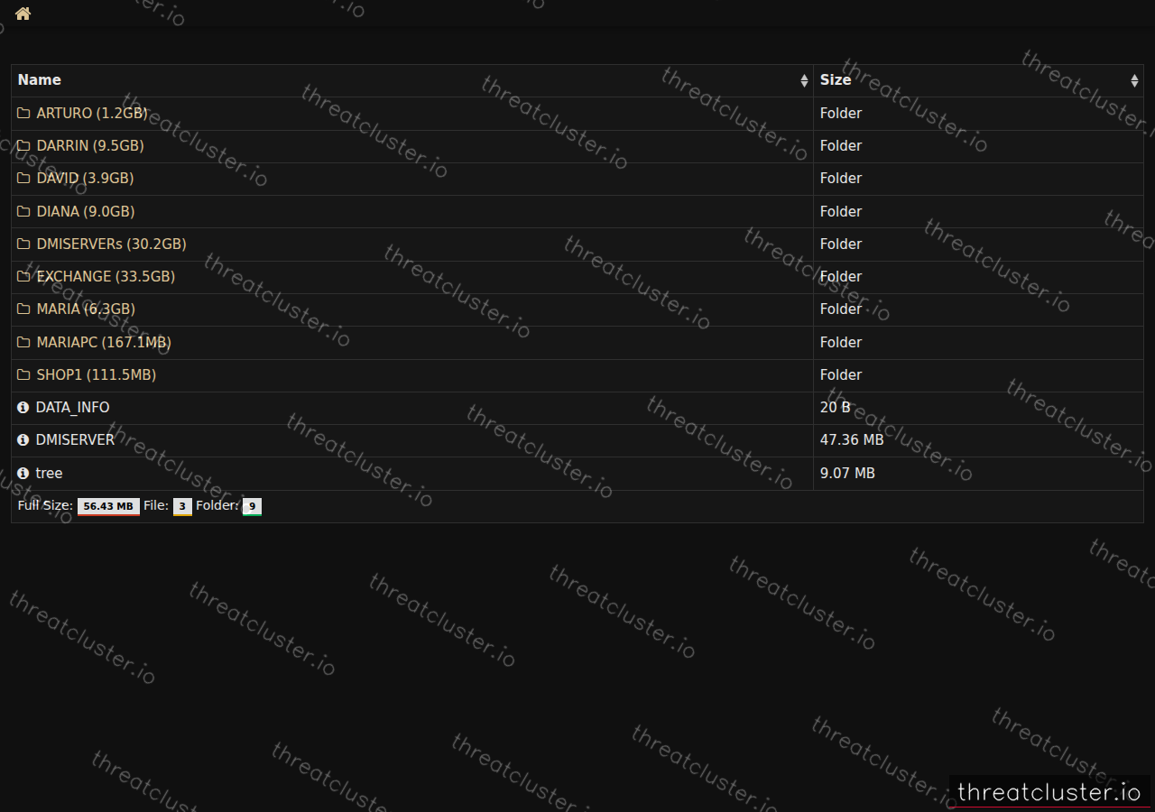Click the folder icon beside SHOP1

(23, 374)
